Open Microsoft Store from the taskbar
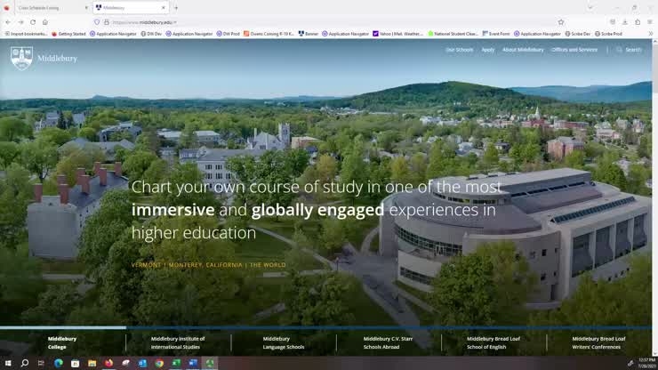 [75, 363]
